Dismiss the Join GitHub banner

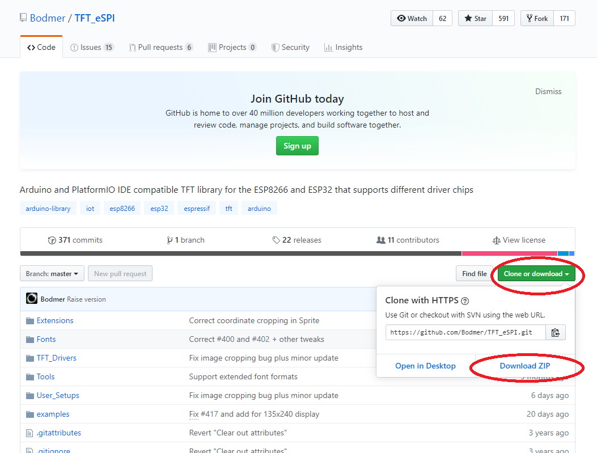548,91
